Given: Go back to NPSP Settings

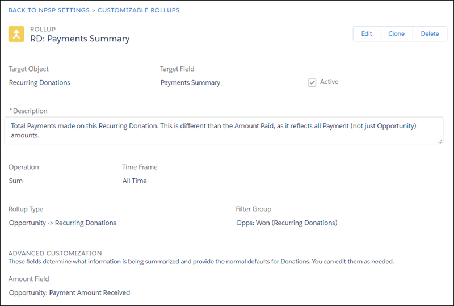Looking at the screenshot, I should 49,10.
